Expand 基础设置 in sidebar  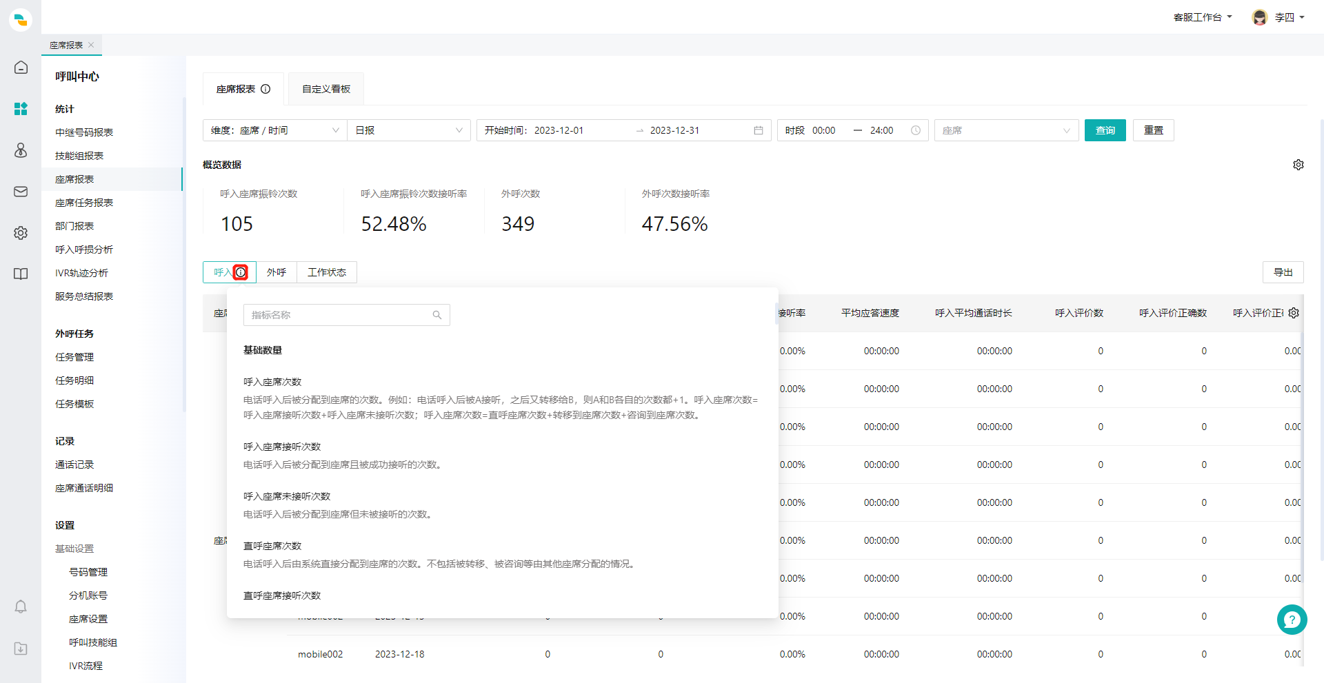[x=74, y=549]
